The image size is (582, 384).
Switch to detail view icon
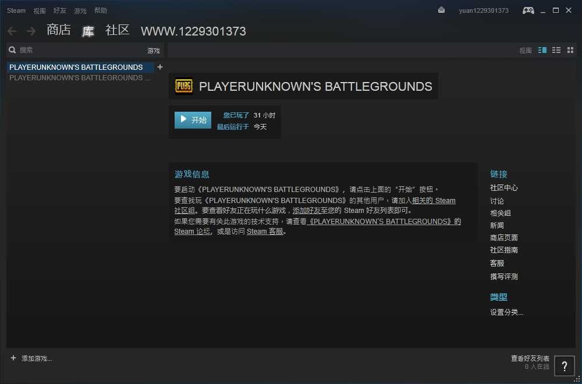[x=542, y=50]
